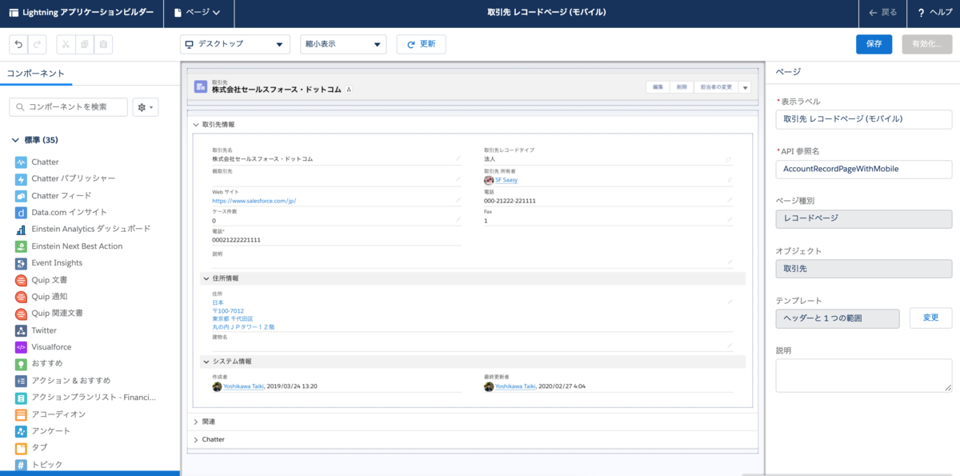The image size is (960, 476).
Task: Paste component using clipboard icon
Action: pyautogui.click(x=104, y=45)
